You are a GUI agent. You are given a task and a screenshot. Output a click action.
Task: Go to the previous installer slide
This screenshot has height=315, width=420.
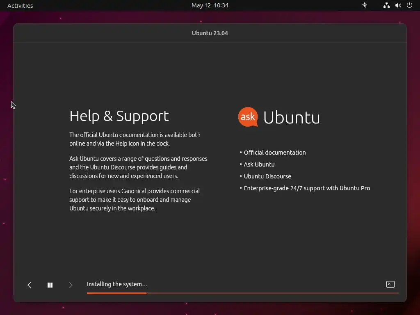coord(30,285)
